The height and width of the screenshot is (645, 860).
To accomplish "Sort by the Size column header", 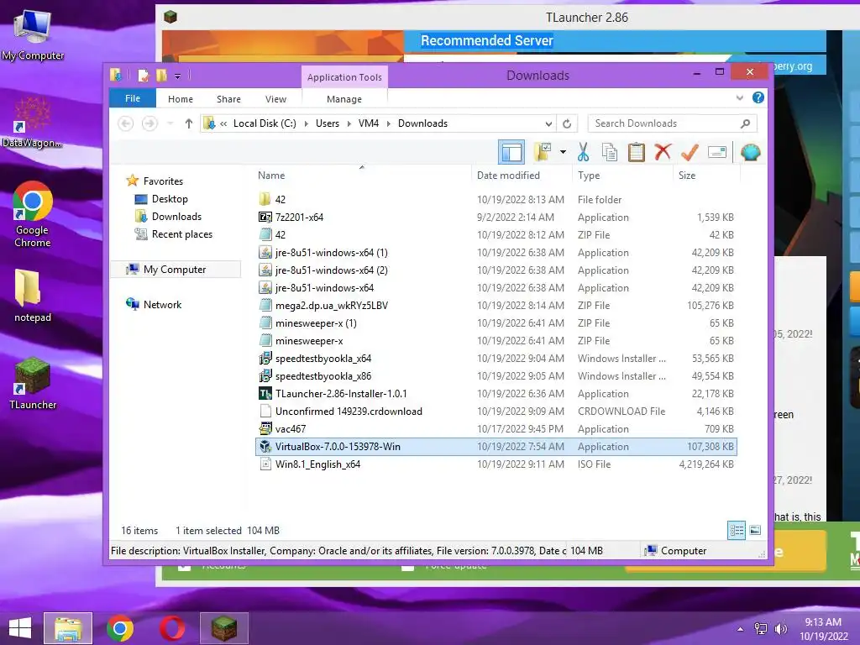I will point(706,175).
